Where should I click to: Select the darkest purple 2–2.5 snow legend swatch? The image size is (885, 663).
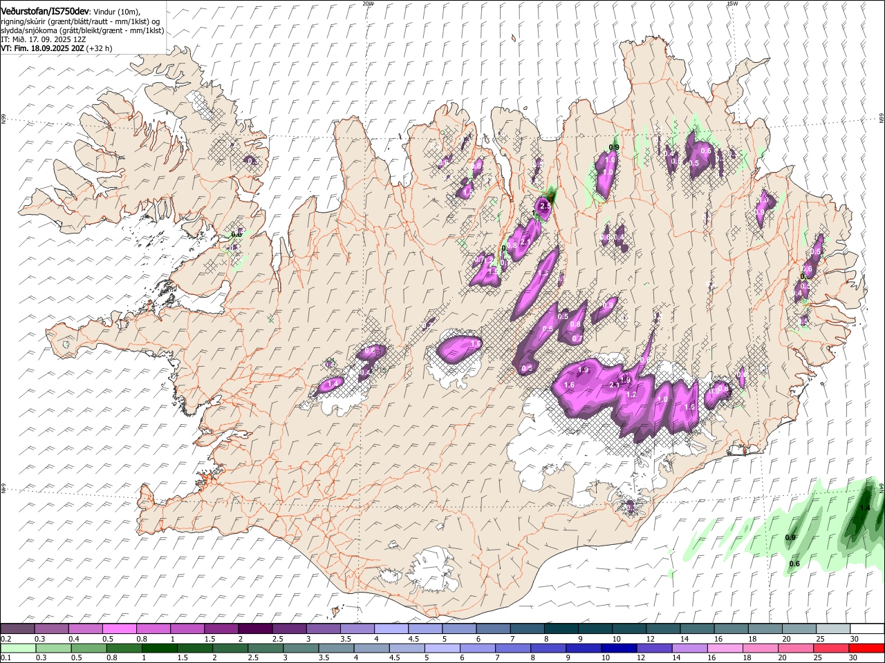click(254, 629)
